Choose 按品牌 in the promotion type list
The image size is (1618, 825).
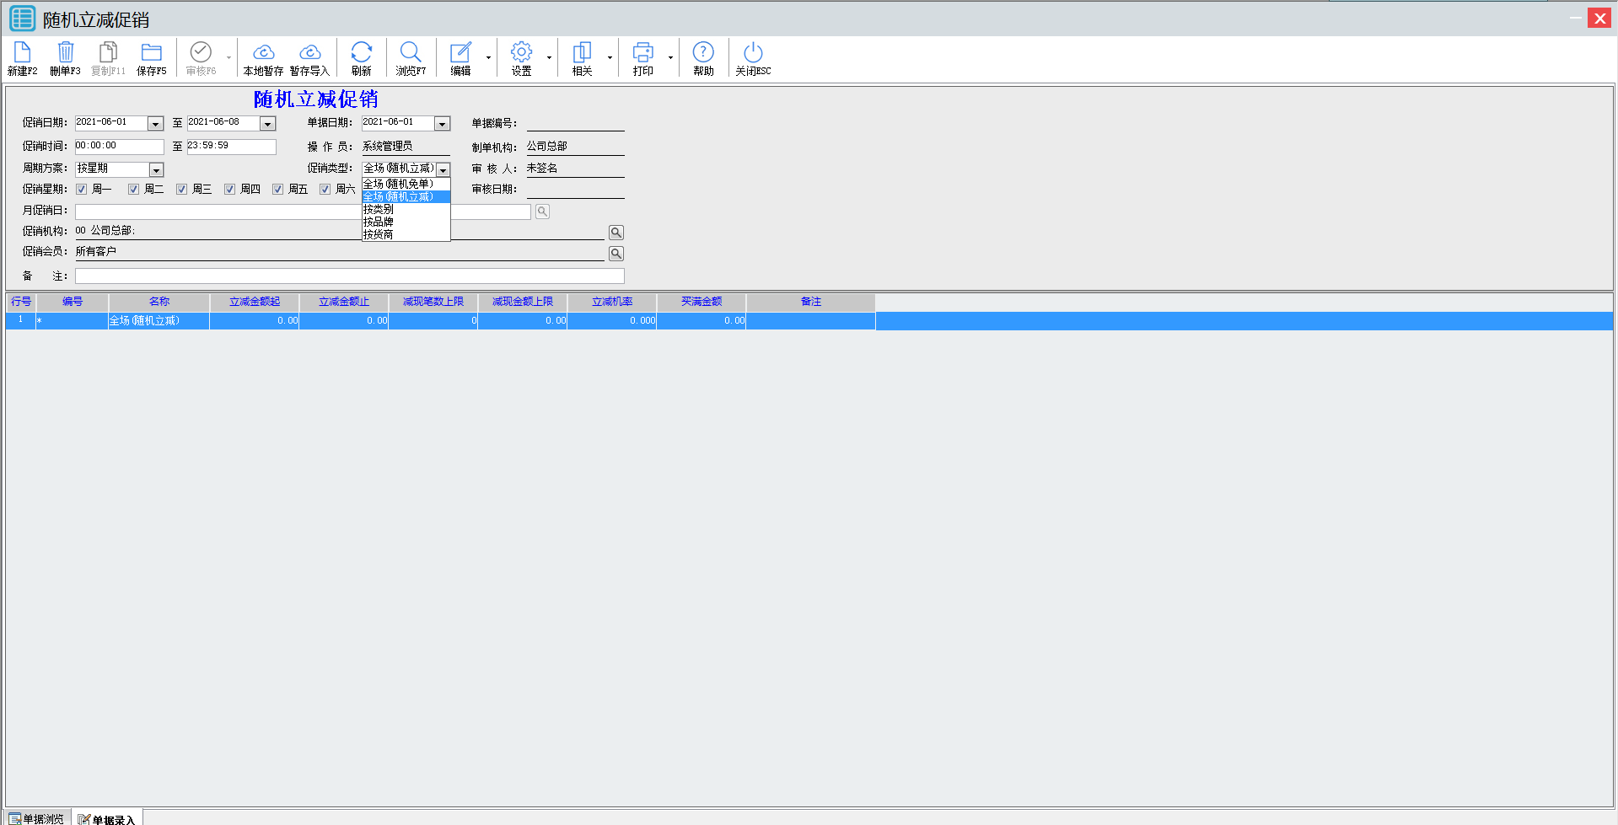tap(379, 222)
